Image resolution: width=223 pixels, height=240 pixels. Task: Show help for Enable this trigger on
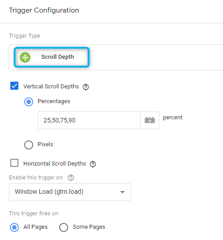[71, 178]
